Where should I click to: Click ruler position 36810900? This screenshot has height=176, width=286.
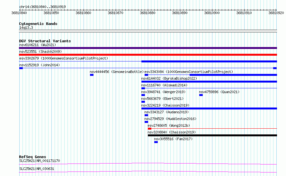click(212, 13)
